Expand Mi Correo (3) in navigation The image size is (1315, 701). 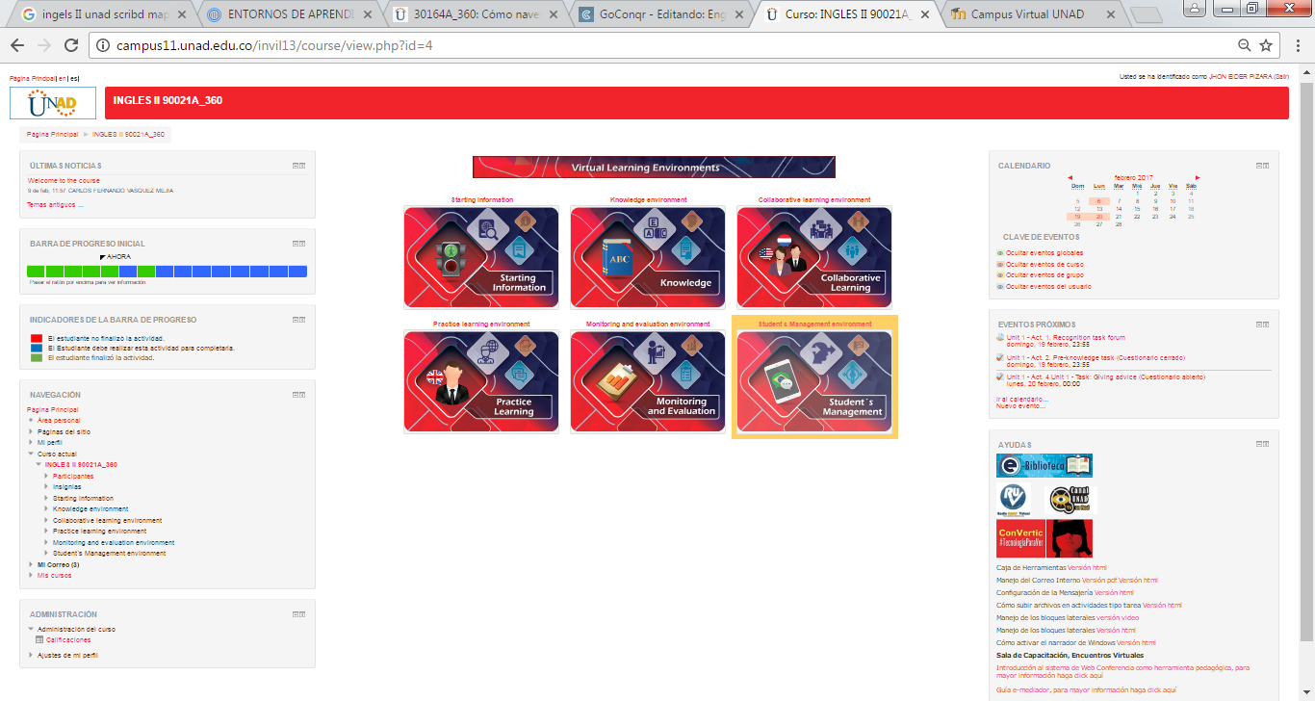click(31, 564)
